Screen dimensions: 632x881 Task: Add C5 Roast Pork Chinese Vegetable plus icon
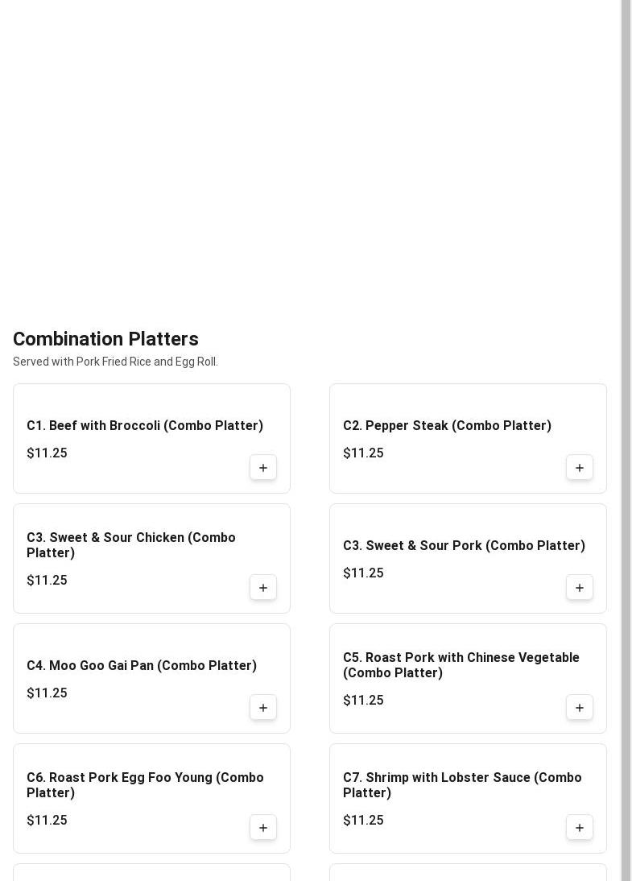click(x=579, y=707)
